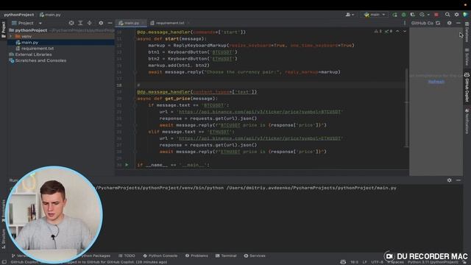The width and height of the screenshot is (471, 265).
Task: Go to previous highlighted error arrow
Action: coord(397,31)
